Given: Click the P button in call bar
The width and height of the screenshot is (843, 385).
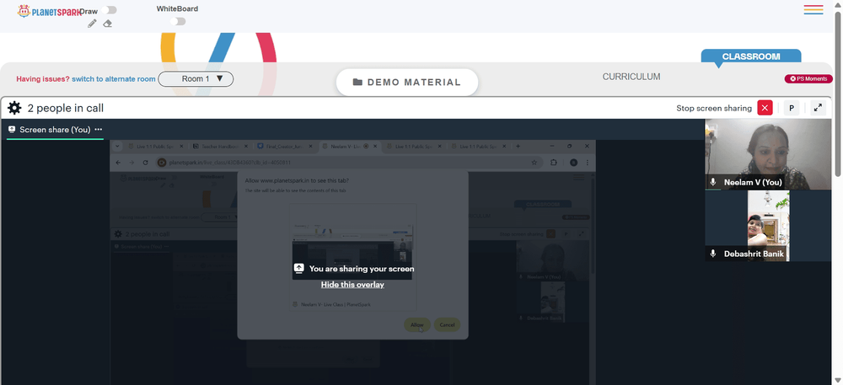Looking at the screenshot, I should (x=792, y=108).
